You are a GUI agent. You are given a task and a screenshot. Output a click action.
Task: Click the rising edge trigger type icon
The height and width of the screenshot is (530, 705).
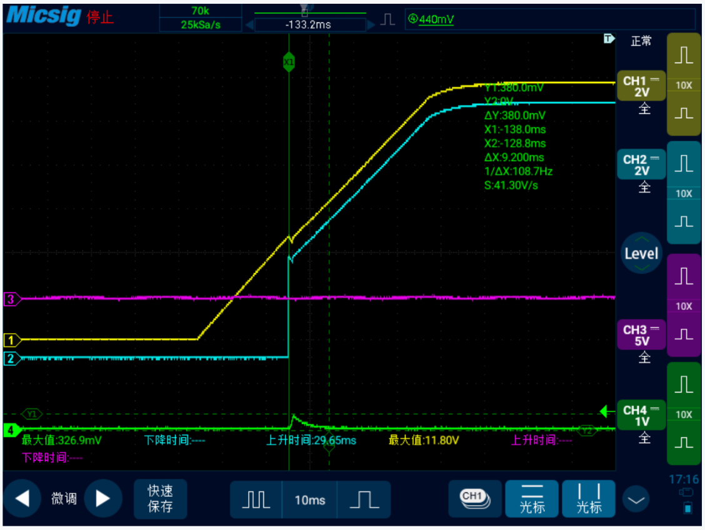tap(387, 19)
